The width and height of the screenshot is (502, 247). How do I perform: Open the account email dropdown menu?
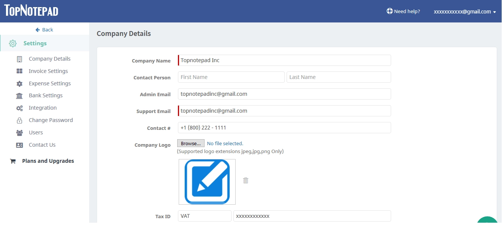point(465,12)
